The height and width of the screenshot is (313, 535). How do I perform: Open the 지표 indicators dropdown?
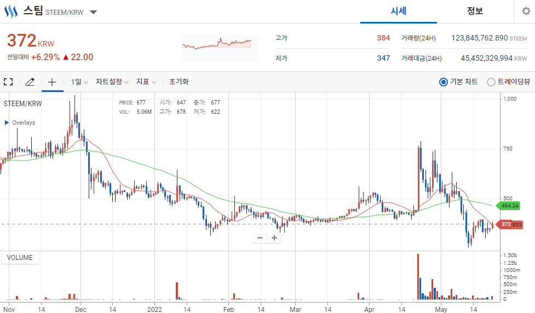pyautogui.click(x=146, y=82)
